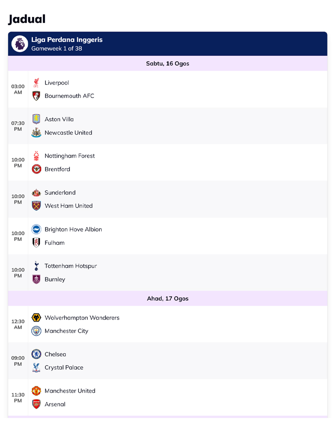Open the Bournemouth AFC team link

tap(69, 96)
